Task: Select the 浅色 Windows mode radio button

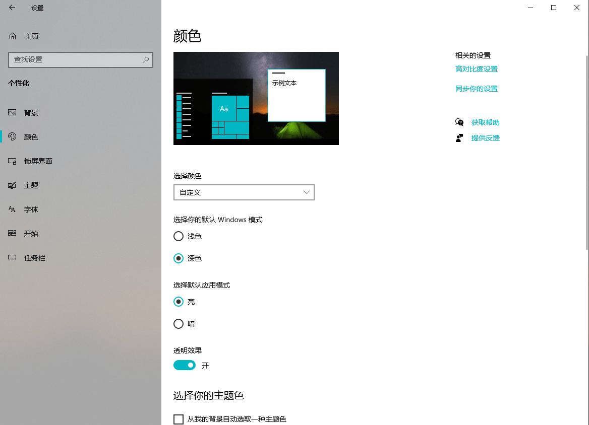Action: (179, 236)
